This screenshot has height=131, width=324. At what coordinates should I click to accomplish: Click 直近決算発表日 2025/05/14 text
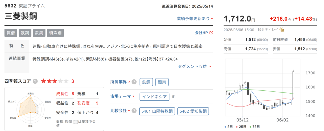(x=187, y=6)
